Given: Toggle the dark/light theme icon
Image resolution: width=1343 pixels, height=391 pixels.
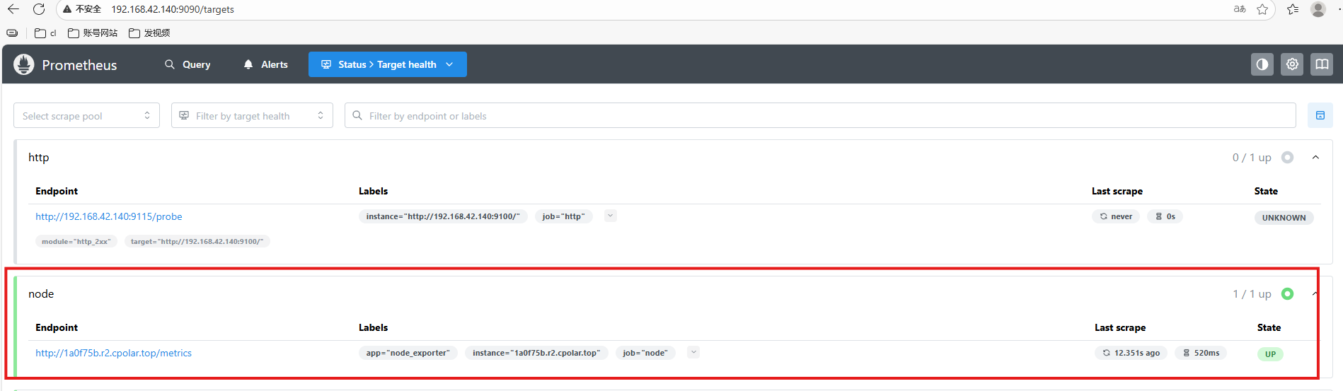Looking at the screenshot, I should pyautogui.click(x=1262, y=64).
